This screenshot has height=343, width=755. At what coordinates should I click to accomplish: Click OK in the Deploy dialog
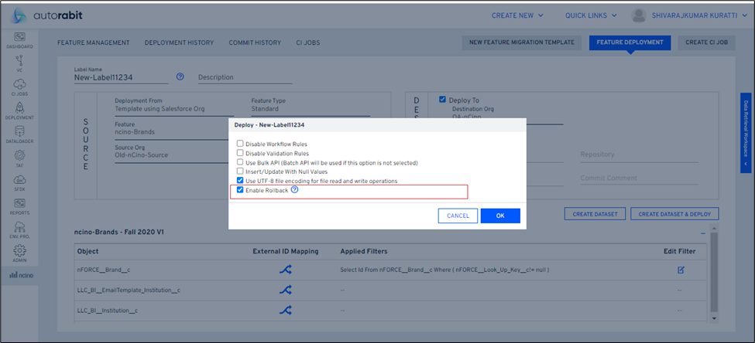tap(499, 216)
